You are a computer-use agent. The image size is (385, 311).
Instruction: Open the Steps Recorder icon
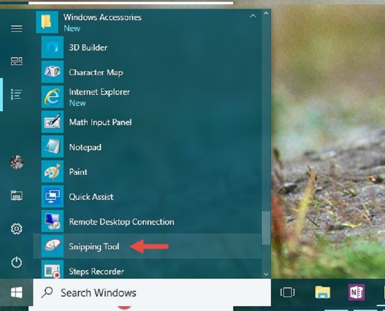coord(52,269)
